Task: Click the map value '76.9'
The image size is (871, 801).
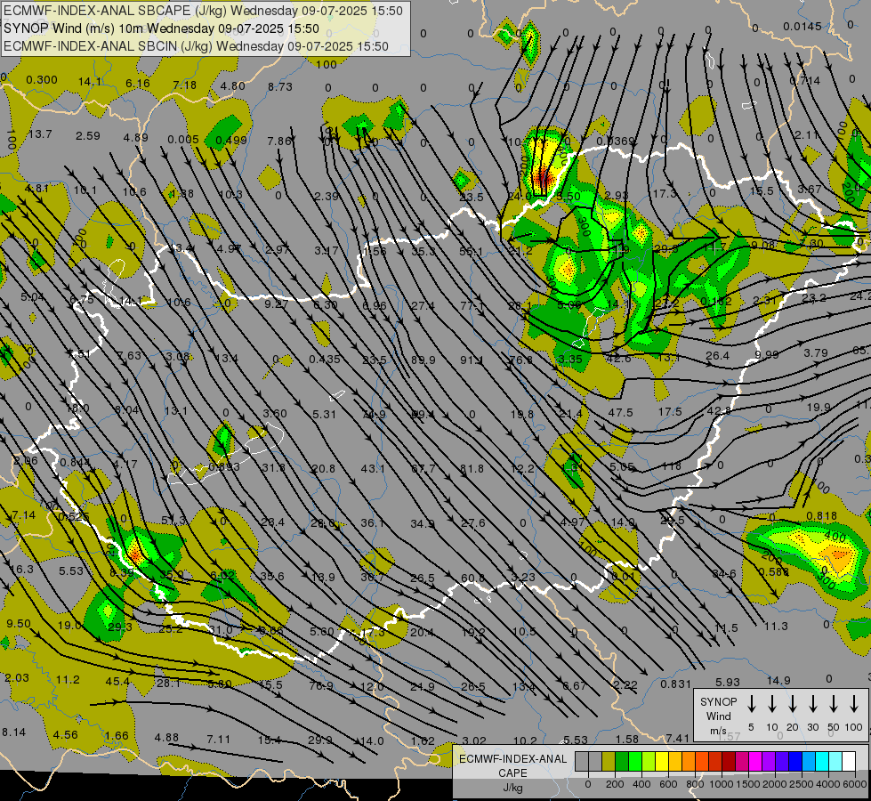Action: point(321,686)
